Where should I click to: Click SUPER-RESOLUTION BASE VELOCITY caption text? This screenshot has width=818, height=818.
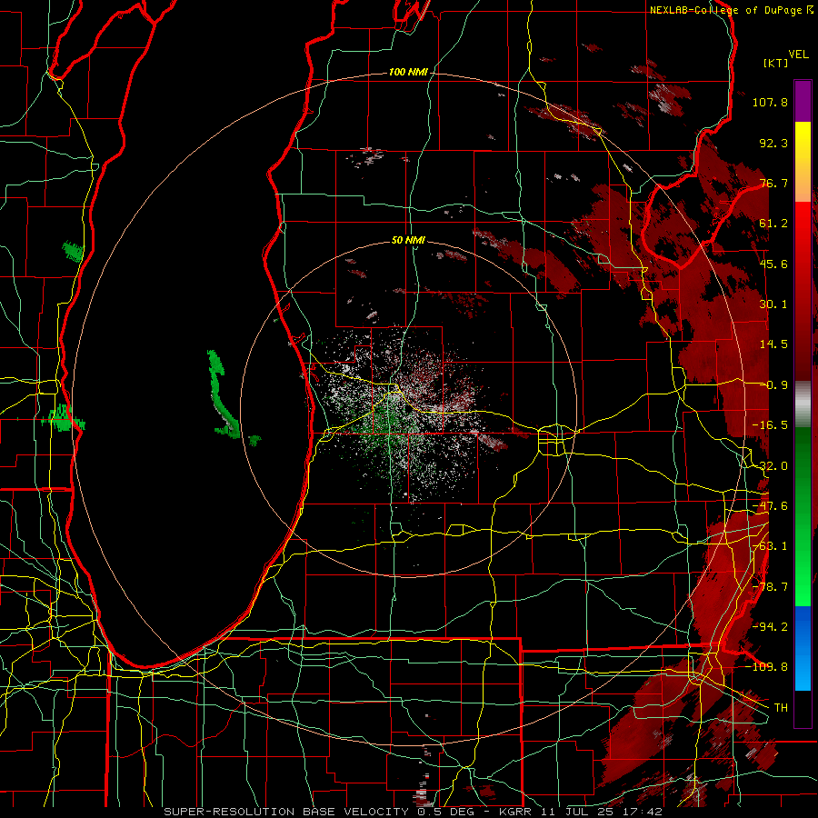(x=286, y=812)
